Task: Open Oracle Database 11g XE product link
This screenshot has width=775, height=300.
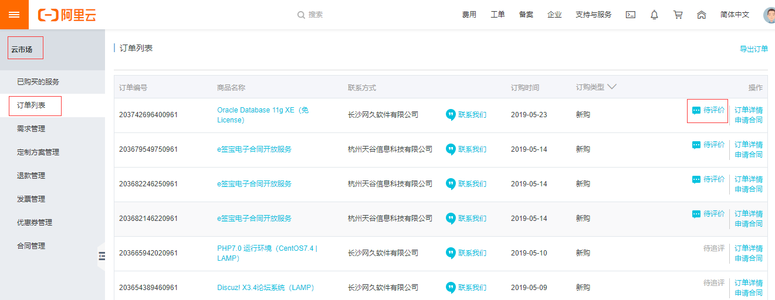Action: [x=263, y=115]
